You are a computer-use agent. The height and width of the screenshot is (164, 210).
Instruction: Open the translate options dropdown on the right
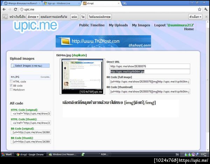point(195,17)
